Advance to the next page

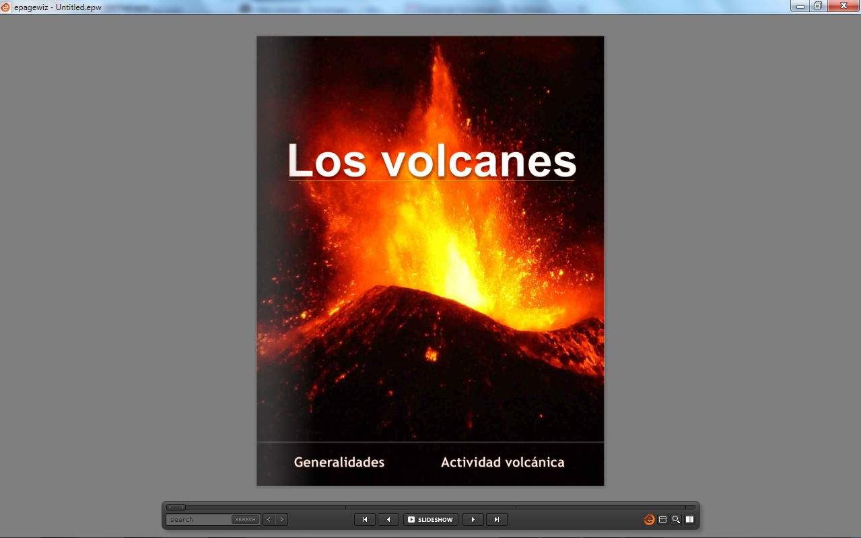473,520
